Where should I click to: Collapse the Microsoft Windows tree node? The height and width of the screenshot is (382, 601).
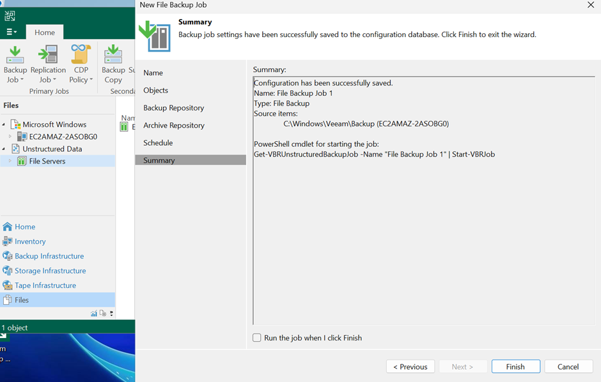pyautogui.click(x=4, y=125)
